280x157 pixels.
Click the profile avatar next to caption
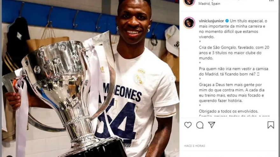click(x=189, y=23)
